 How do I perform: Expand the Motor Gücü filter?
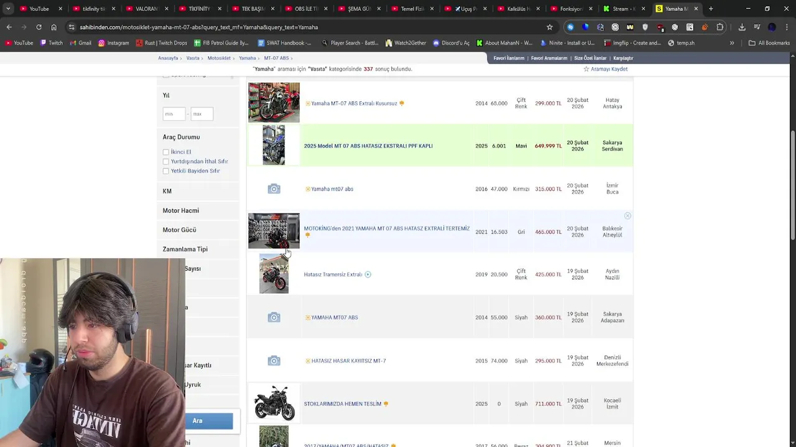198,230
